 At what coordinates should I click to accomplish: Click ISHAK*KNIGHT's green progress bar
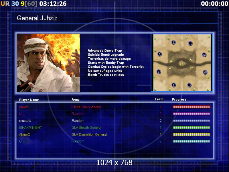(x=192, y=127)
